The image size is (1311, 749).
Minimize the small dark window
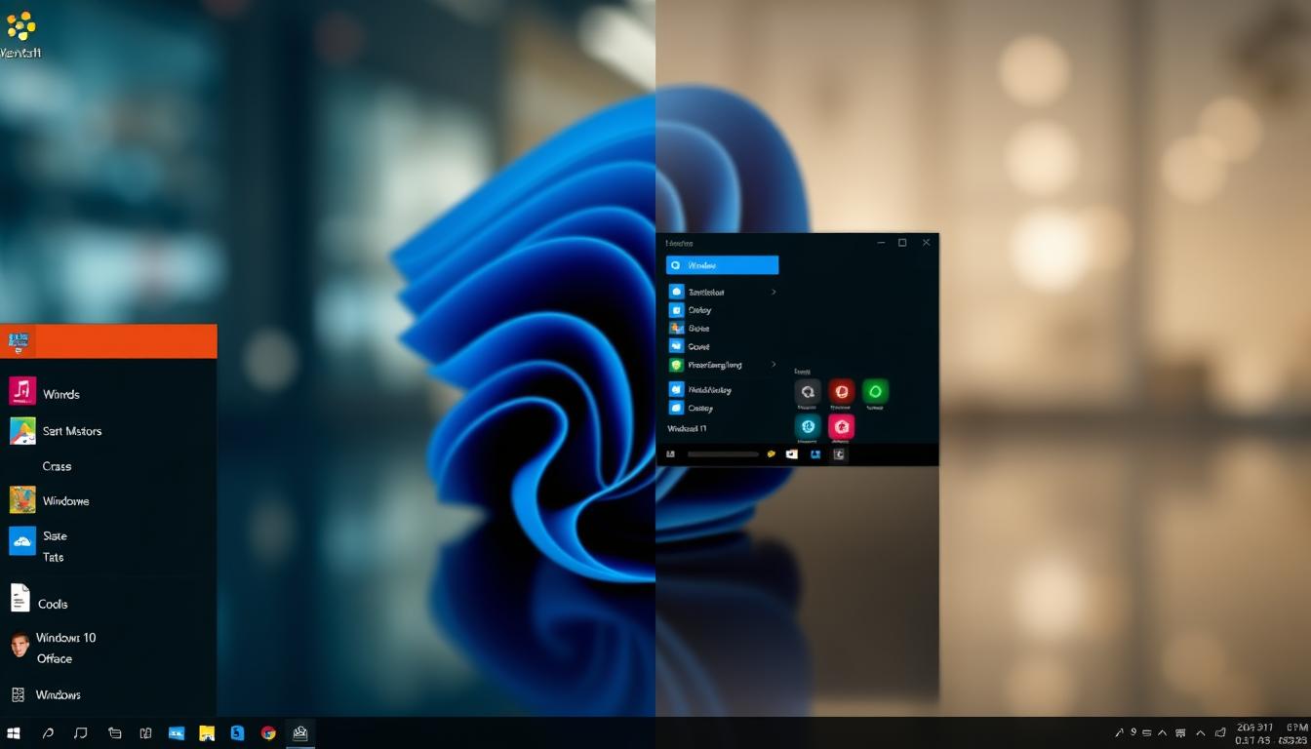pos(882,243)
